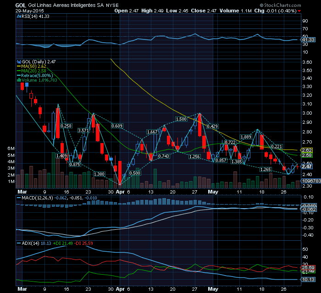321x293 pixels.
Task: Click the 1.265 retracement label
Action: click(x=266, y=170)
